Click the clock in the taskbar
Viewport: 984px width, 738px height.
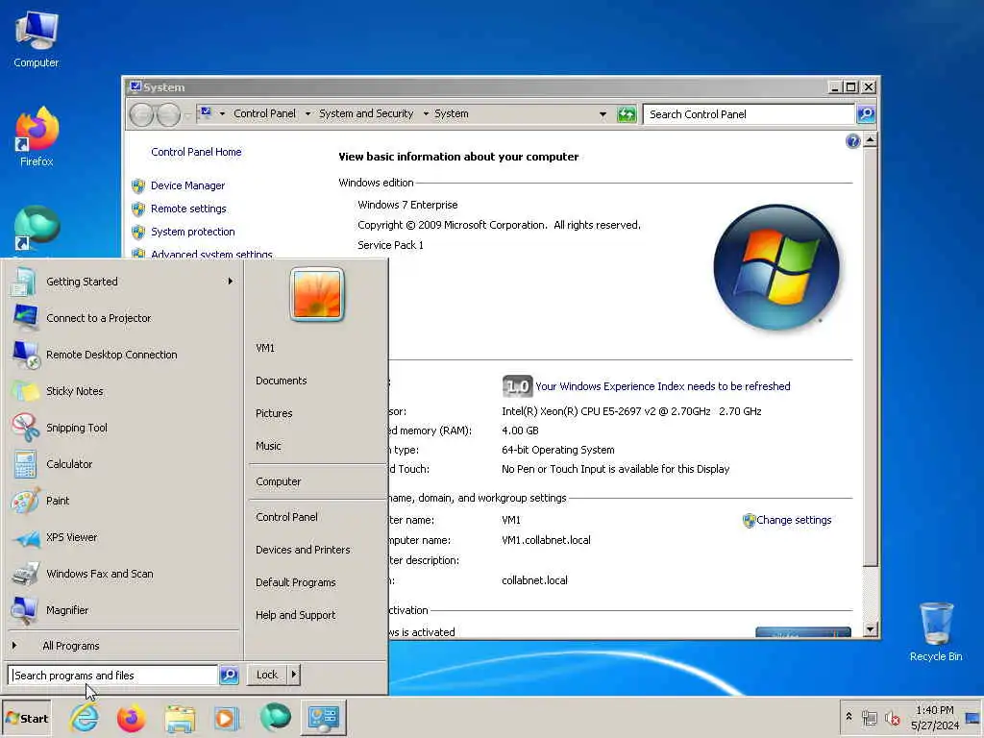(935, 718)
